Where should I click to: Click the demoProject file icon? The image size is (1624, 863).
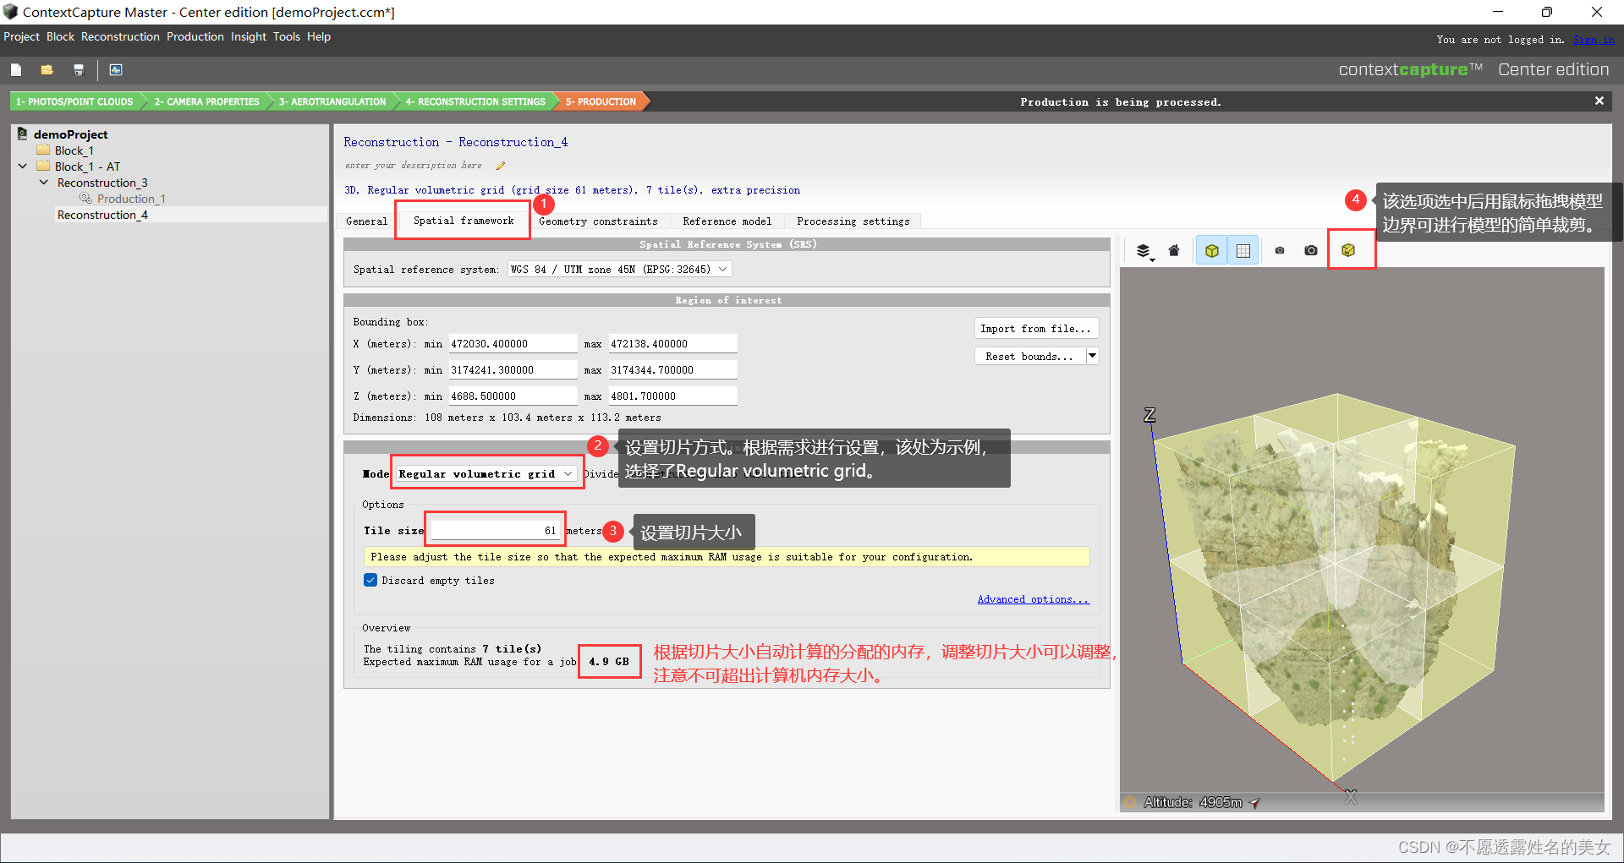pyautogui.click(x=23, y=134)
